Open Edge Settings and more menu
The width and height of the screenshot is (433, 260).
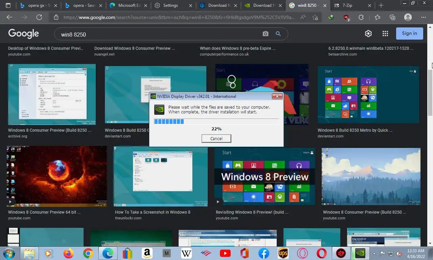424,17
